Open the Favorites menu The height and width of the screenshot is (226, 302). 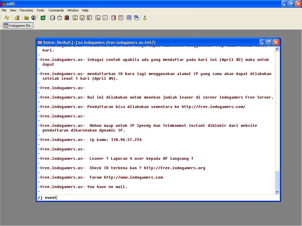point(26,10)
